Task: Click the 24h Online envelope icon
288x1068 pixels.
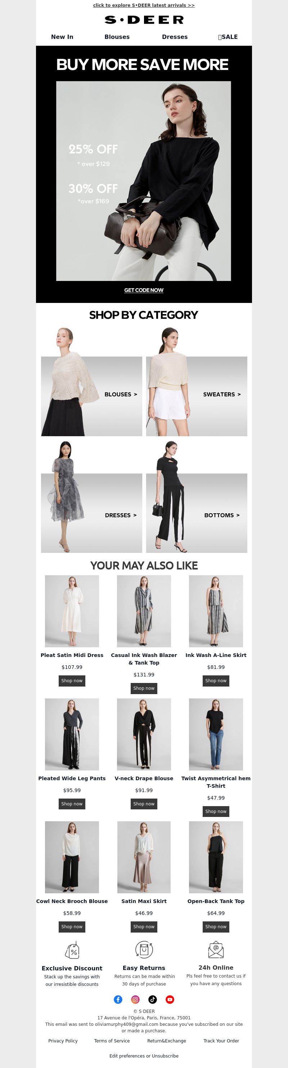Action: click(216, 949)
